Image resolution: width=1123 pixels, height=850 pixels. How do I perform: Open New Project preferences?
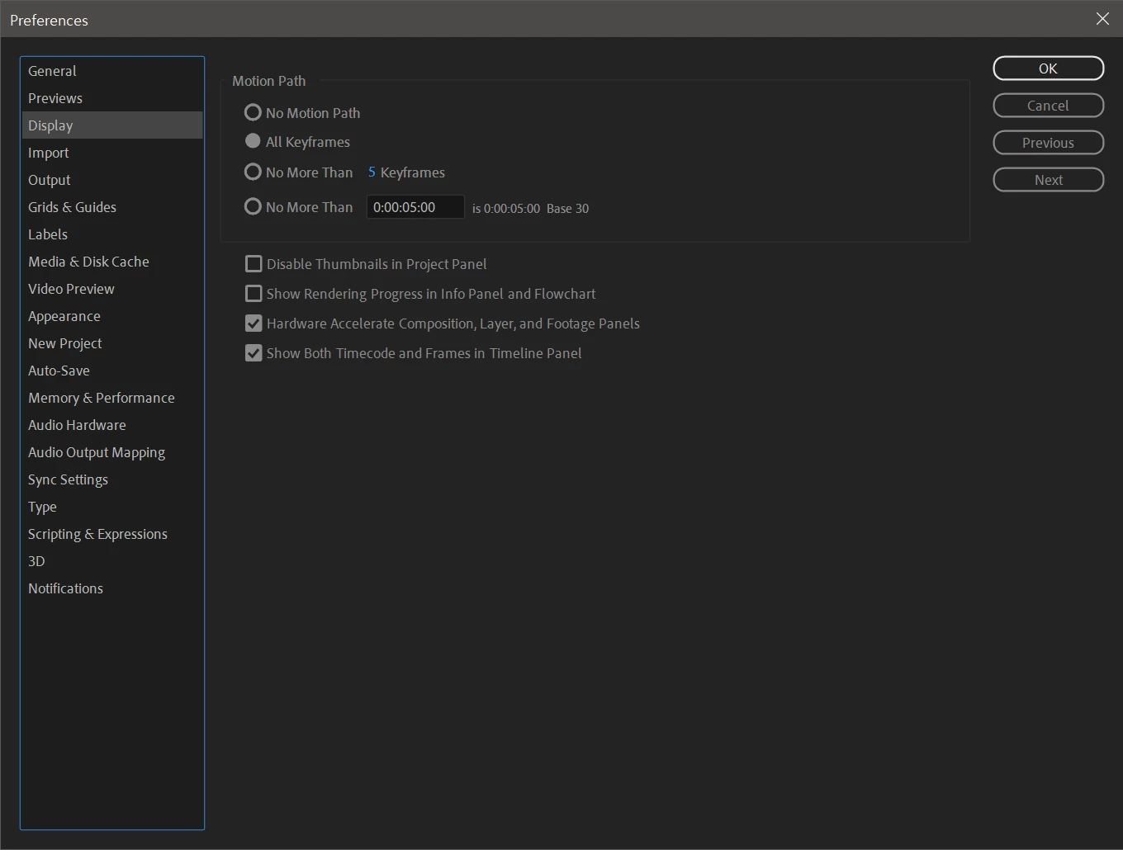click(111, 343)
